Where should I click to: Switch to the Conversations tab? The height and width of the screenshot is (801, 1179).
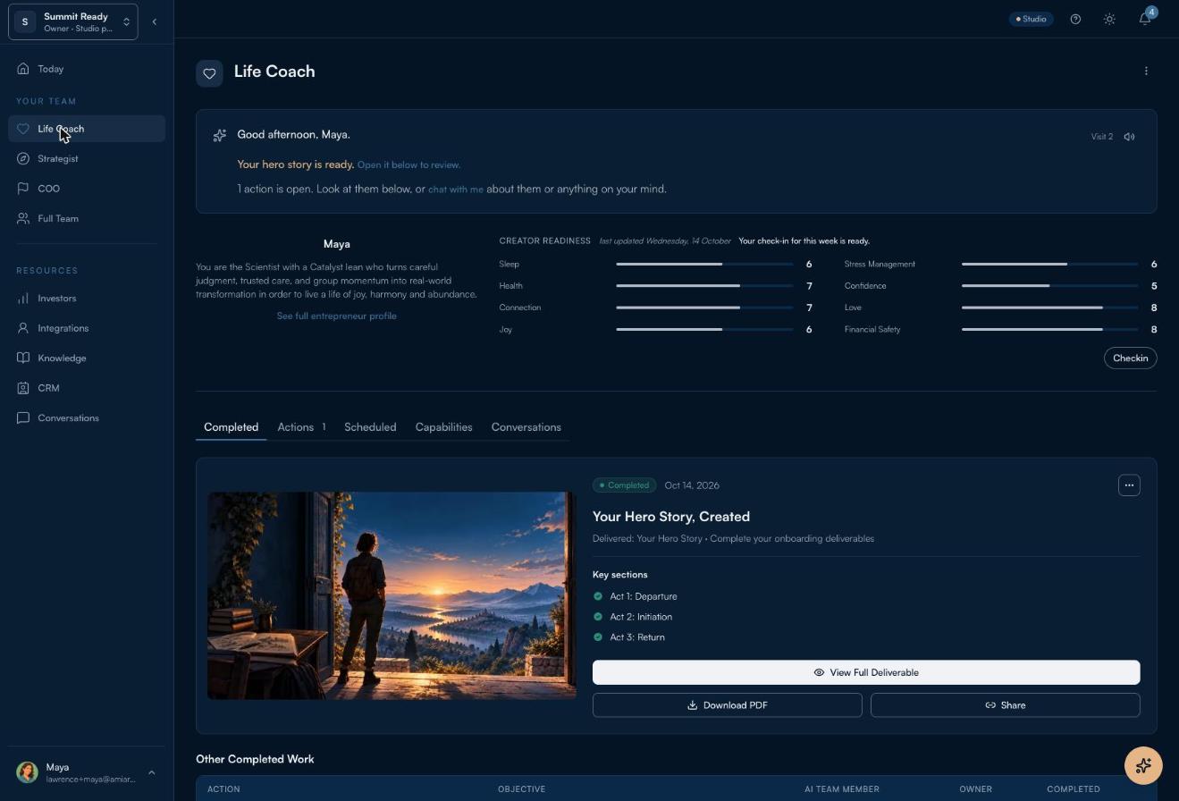[x=526, y=427]
